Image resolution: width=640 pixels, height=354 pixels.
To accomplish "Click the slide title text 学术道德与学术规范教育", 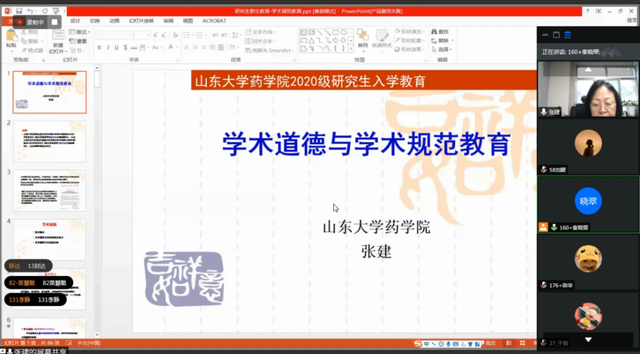I will (366, 144).
